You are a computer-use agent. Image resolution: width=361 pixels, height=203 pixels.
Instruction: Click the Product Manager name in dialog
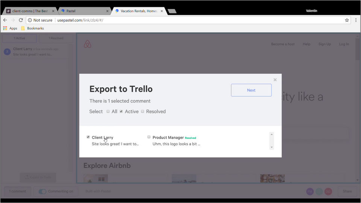click(168, 138)
